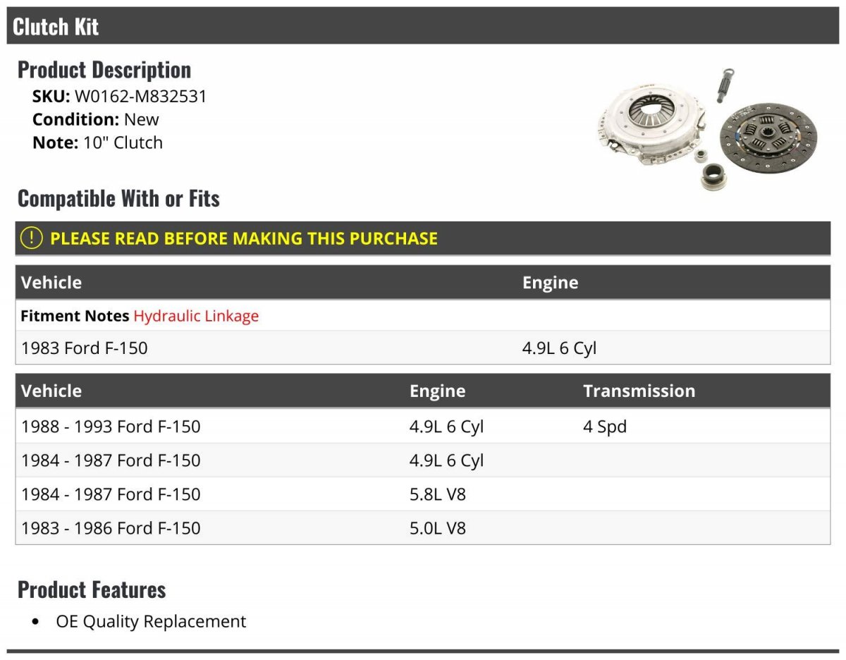Image resolution: width=846 pixels, height=660 pixels.
Task: Click the SKU W0162-M832531 text
Action: [120, 97]
